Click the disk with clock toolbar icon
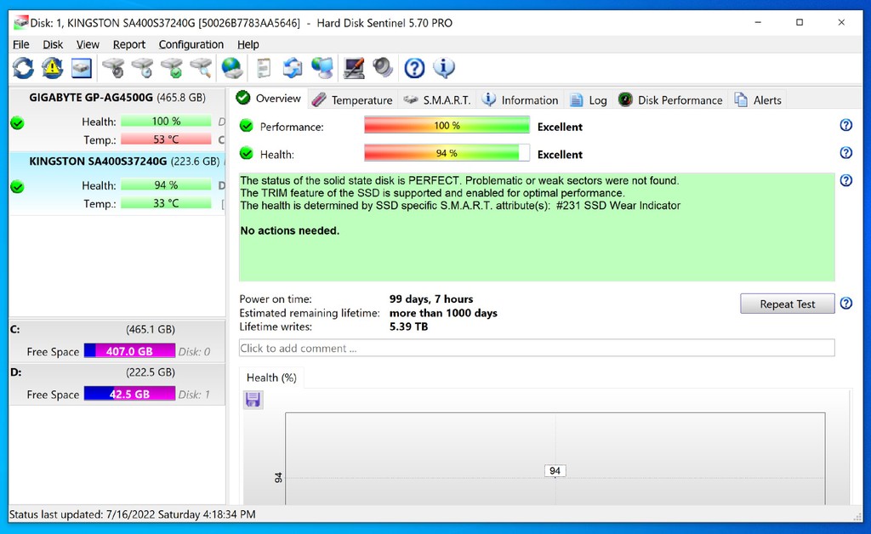 click(x=143, y=68)
